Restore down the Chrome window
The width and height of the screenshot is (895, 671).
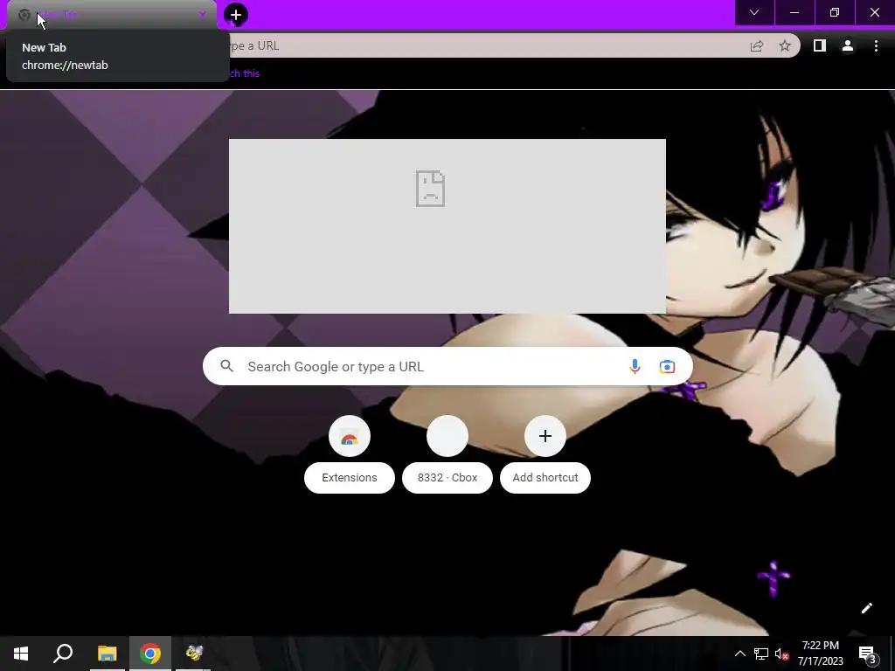click(835, 12)
